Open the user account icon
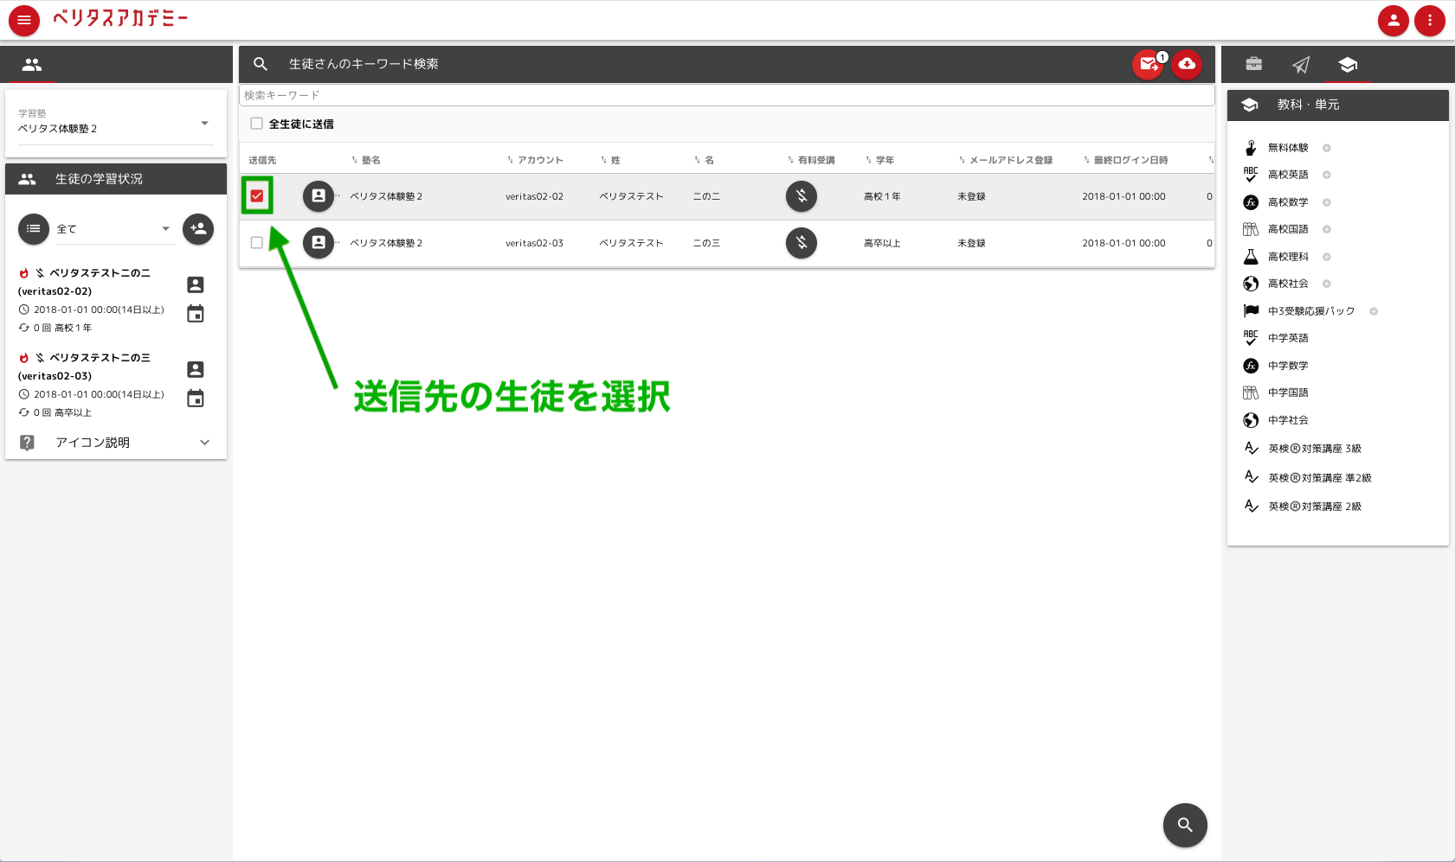Viewport: 1455px width, 862px height. 1394,21
